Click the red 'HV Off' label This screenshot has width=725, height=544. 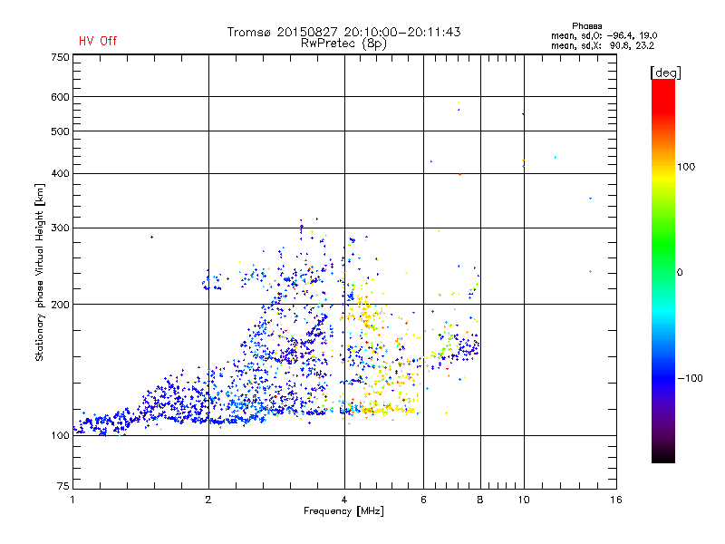click(x=98, y=41)
